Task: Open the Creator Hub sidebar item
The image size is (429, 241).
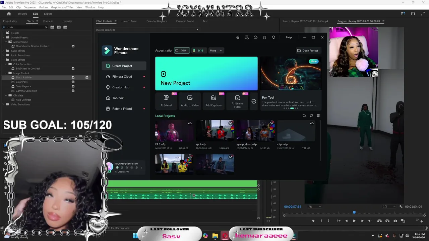Action: [124, 87]
